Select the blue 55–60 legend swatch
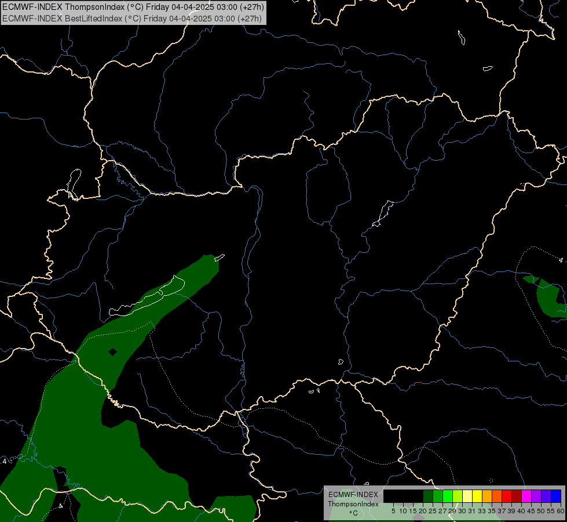Screen dimensions: 567x522 556,496
